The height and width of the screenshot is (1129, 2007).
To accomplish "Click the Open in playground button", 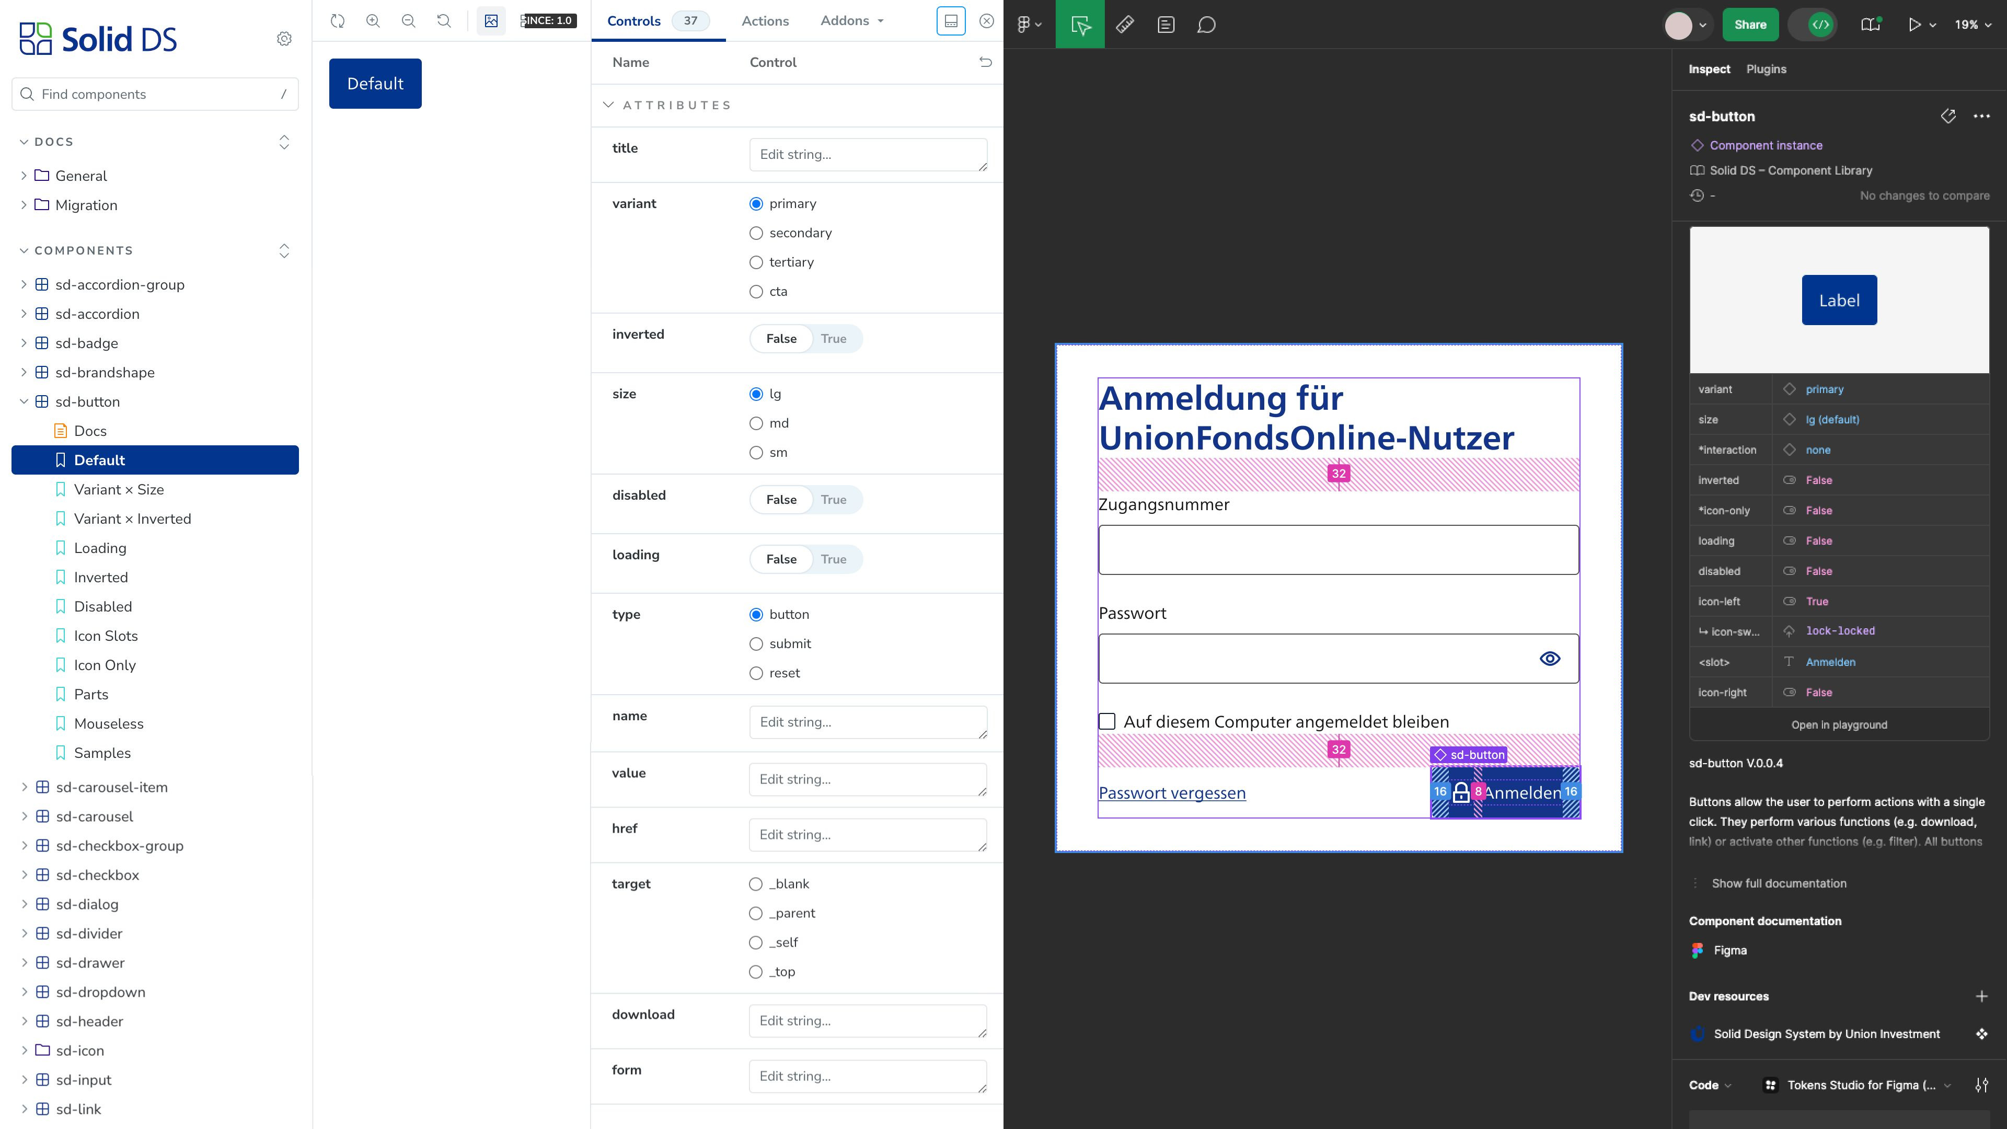I will click(x=1839, y=724).
